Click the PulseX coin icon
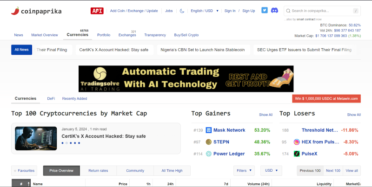372x187 pixels. point(297,154)
